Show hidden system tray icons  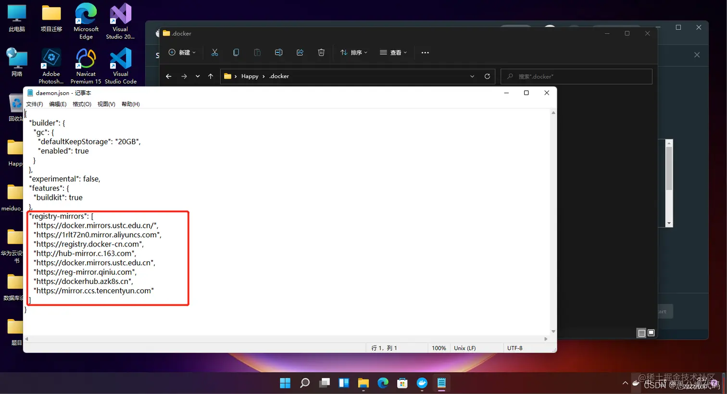point(625,383)
